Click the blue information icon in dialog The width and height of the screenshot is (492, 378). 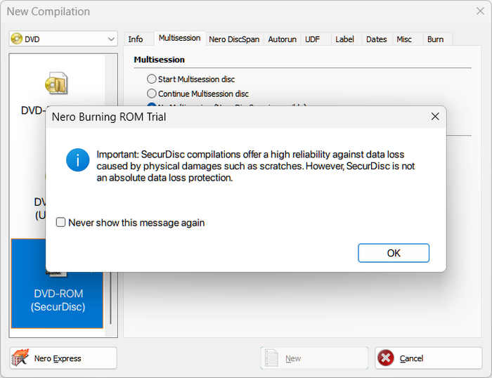77,160
